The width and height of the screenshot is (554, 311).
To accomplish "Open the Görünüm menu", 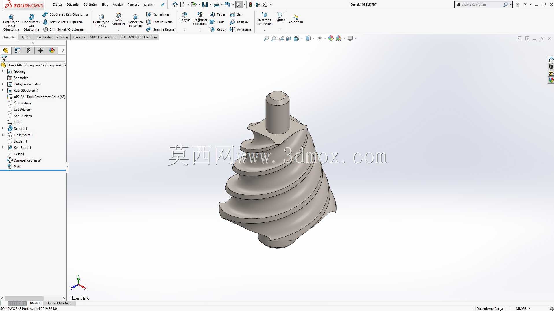I will pyautogui.click(x=90, y=5).
